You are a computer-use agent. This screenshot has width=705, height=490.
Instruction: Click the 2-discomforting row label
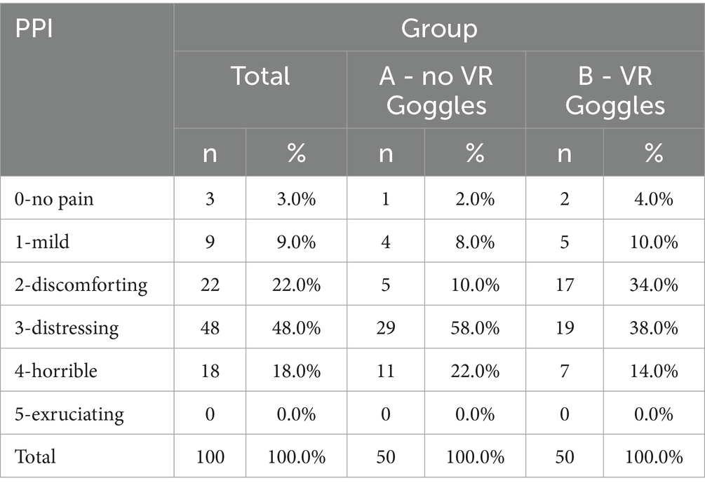pyautogui.click(x=81, y=285)
